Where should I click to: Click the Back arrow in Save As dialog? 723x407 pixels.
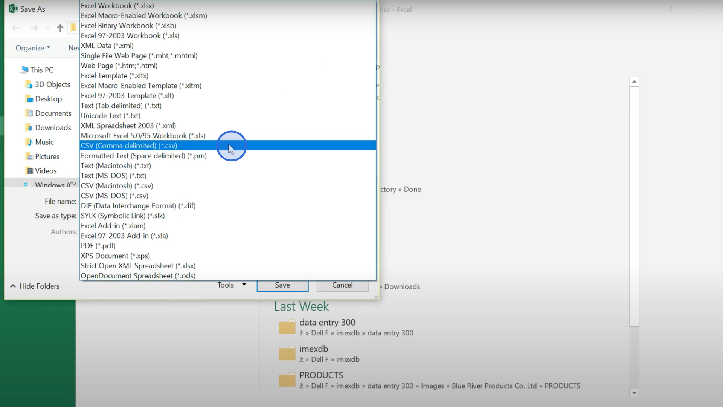pyautogui.click(x=16, y=28)
